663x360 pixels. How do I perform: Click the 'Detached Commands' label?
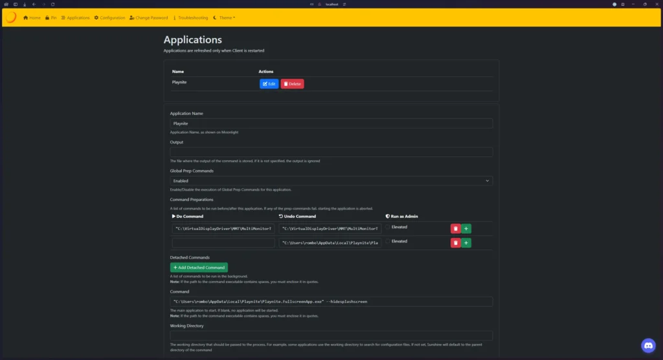click(190, 257)
